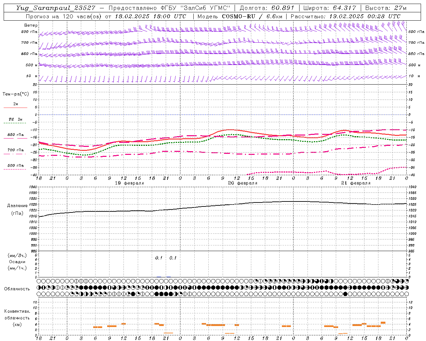Viewport: 426px width, 341px height.
Task: Click the Облачность cloudiness row label
Action: (x=17, y=289)
